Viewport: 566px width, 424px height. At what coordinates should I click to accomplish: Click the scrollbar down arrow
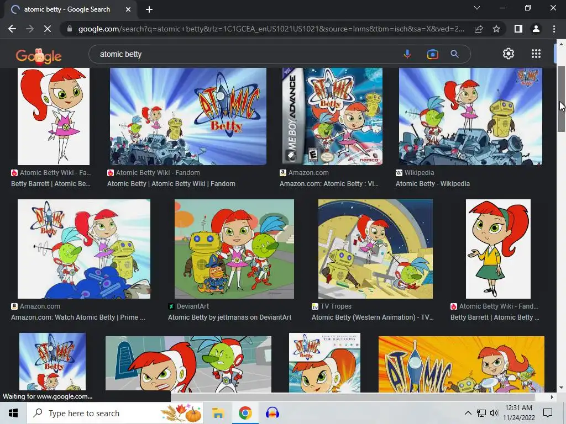[x=562, y=388]
